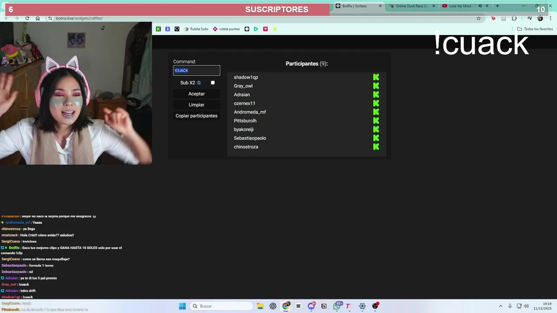Open the Ruleta Subs bookmark
The width and height of the screenshot is (557, 313).
(196, 29)
